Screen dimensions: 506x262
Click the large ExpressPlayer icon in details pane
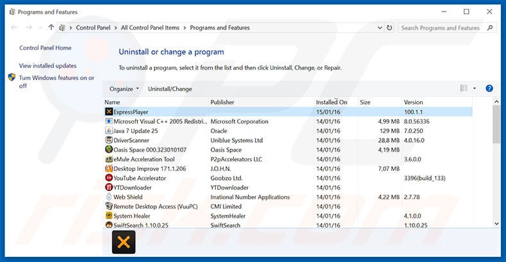coord(124,242)
